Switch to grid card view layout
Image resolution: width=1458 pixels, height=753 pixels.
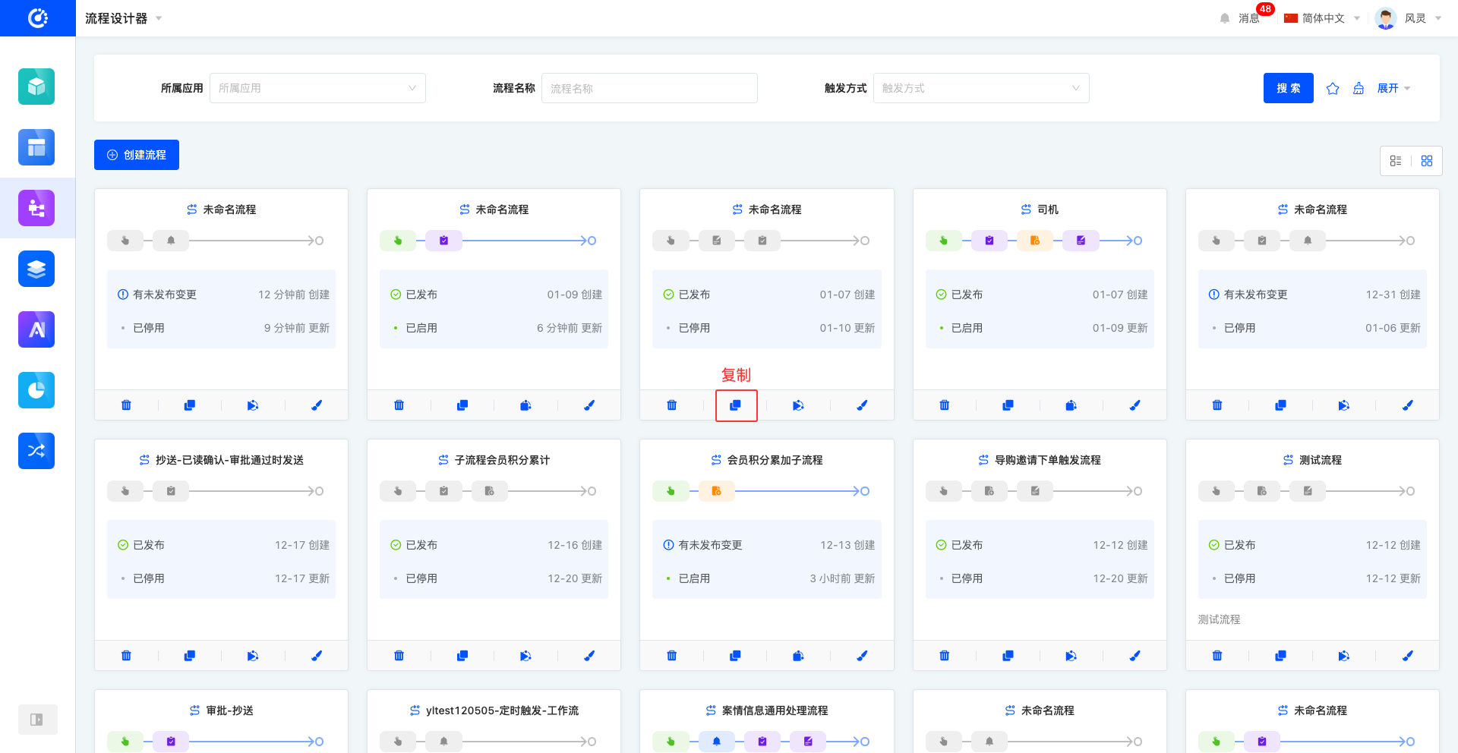coord(1427,161)
